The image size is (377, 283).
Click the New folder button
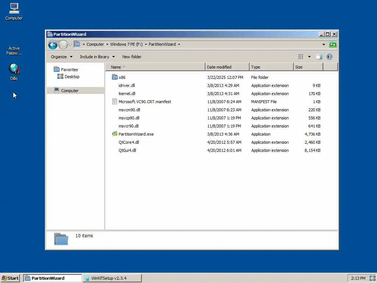pyautogui.click(x=132, y=57)
